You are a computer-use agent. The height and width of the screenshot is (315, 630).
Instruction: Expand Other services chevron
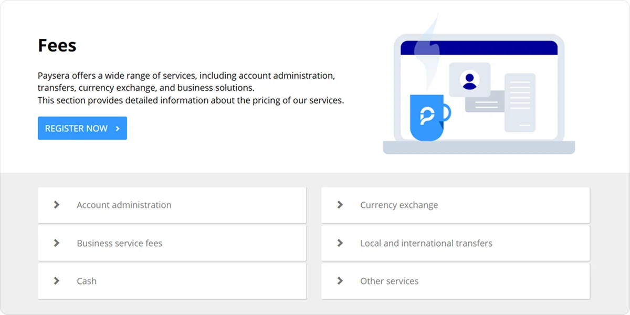pyautogui.click(x=340, y=281)
